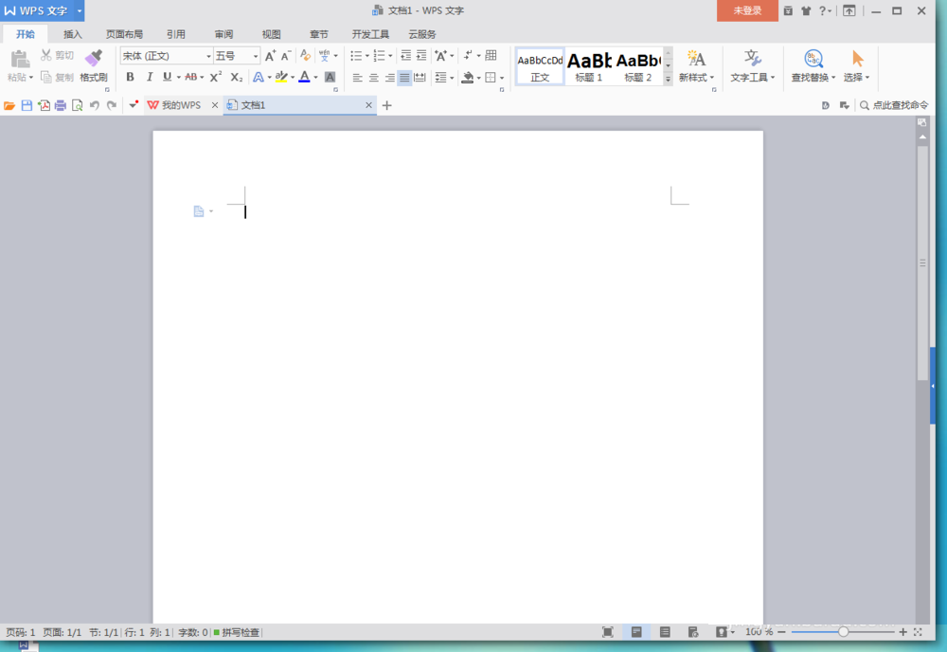Copy selection using the 复制 button
Viewport: 947px width, 652px height.
(57, 78)
